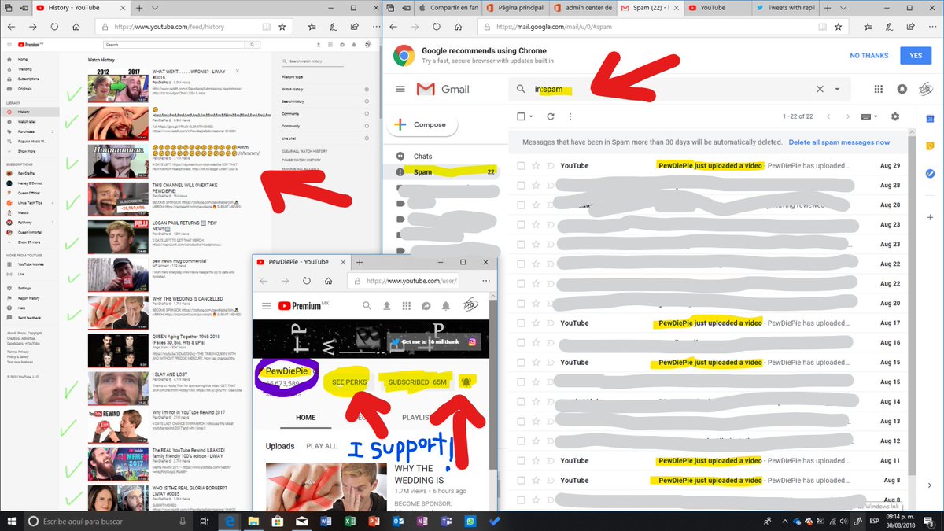The image size is (944, 531).
Task: Dismiss Chrome banner with NO THANKS
Action: coord(868,56)
